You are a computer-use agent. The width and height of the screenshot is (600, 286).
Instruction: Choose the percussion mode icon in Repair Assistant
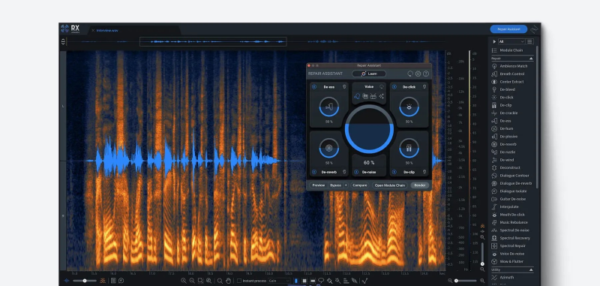(373, 97)
